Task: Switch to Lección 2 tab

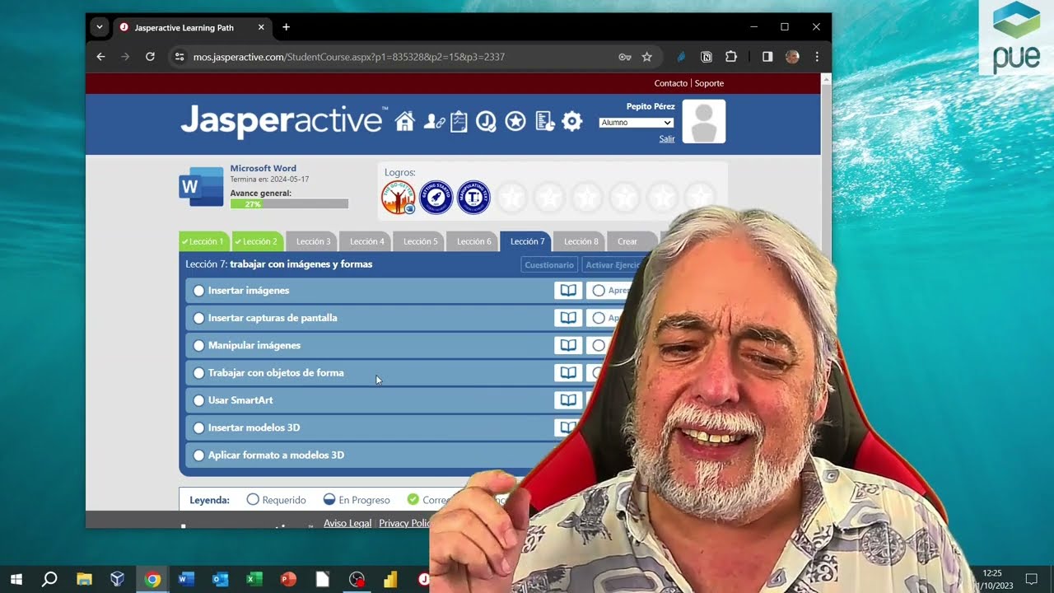Action: tap(258, 241)
